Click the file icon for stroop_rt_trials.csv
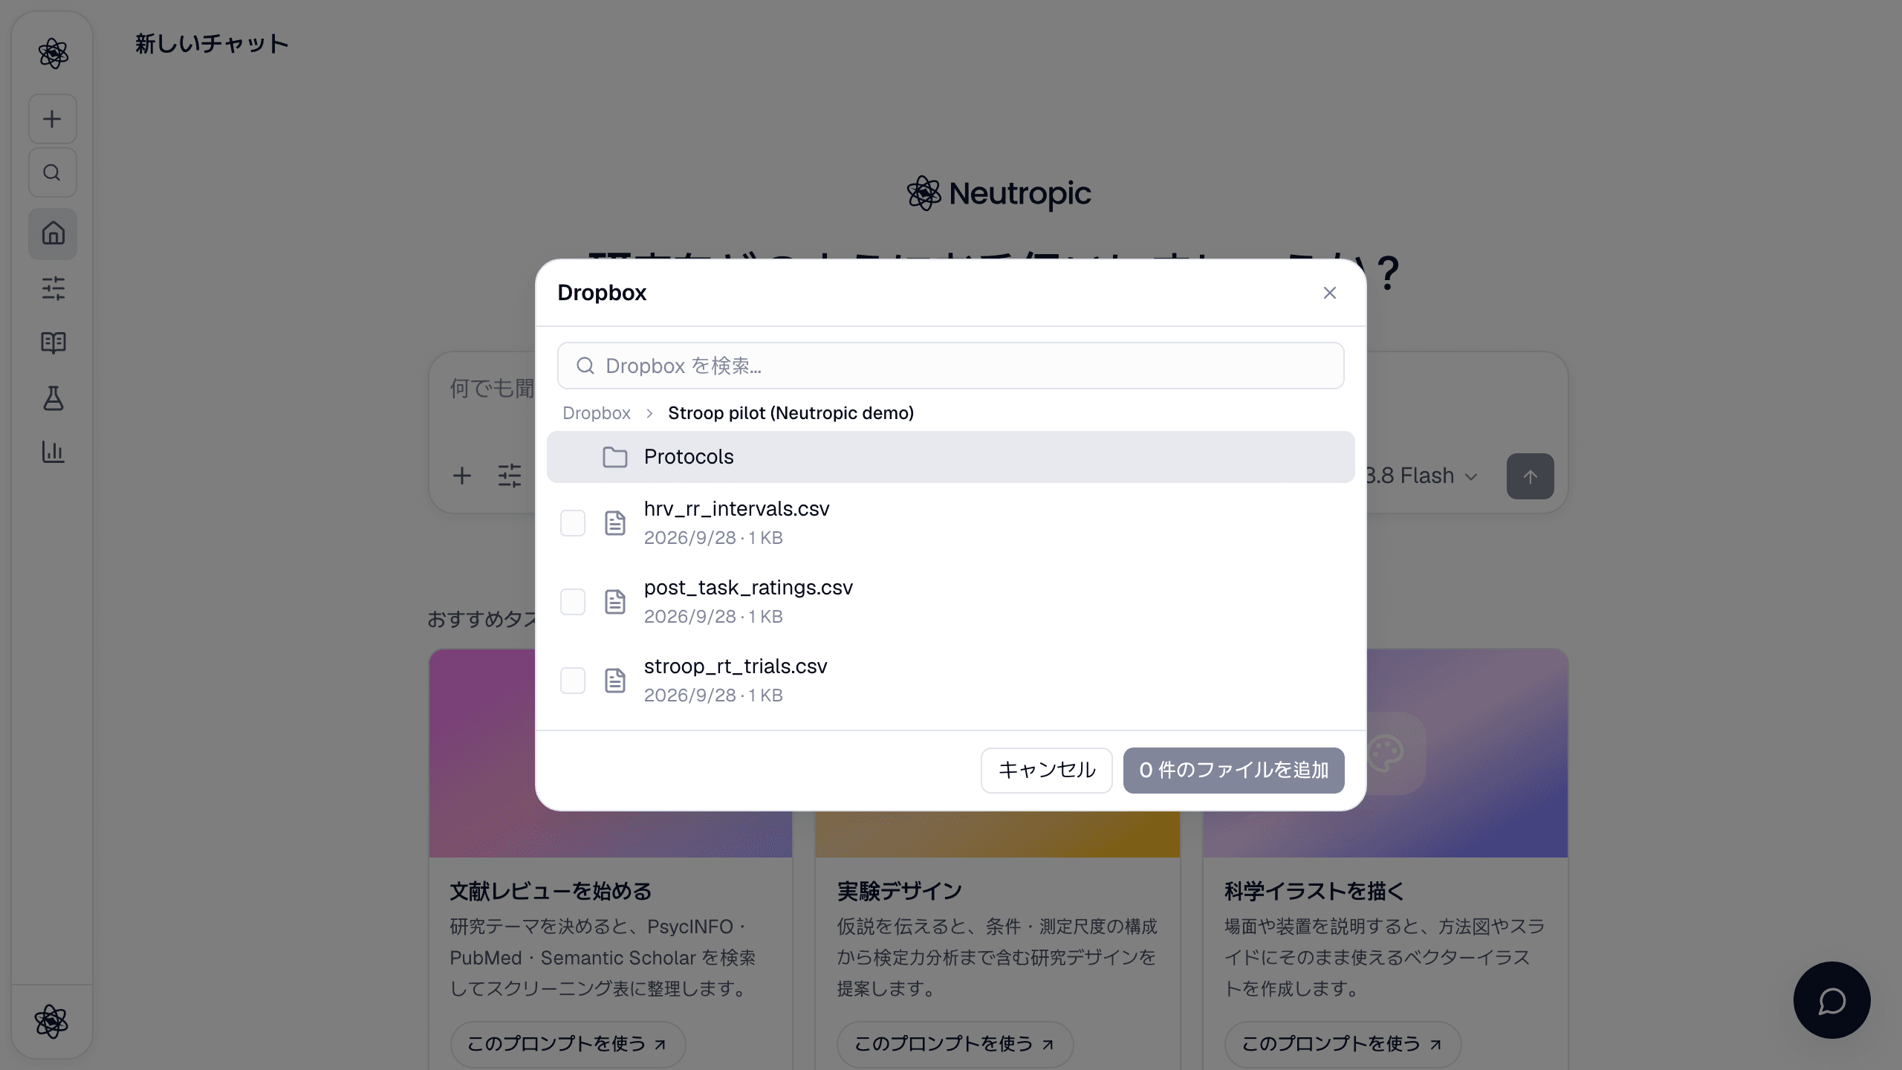This screenshot has height=1070, width=1902. coord(614,681)
